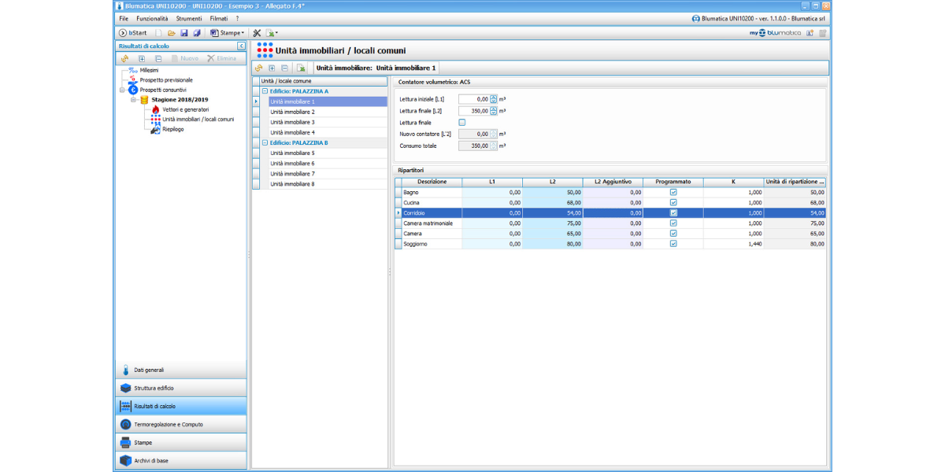This screenshot has width=945, height=472.
Task: Click the bStart button in toolbar
Action: click(x=133, y=33)
